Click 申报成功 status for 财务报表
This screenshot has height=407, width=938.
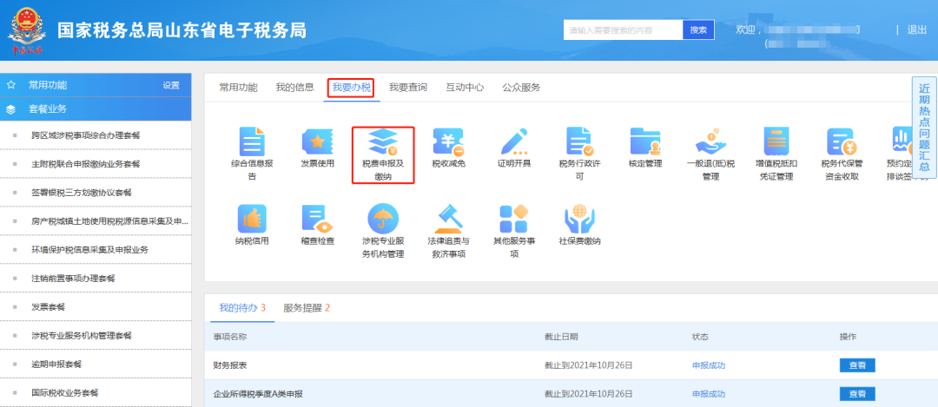pos(709,365)
